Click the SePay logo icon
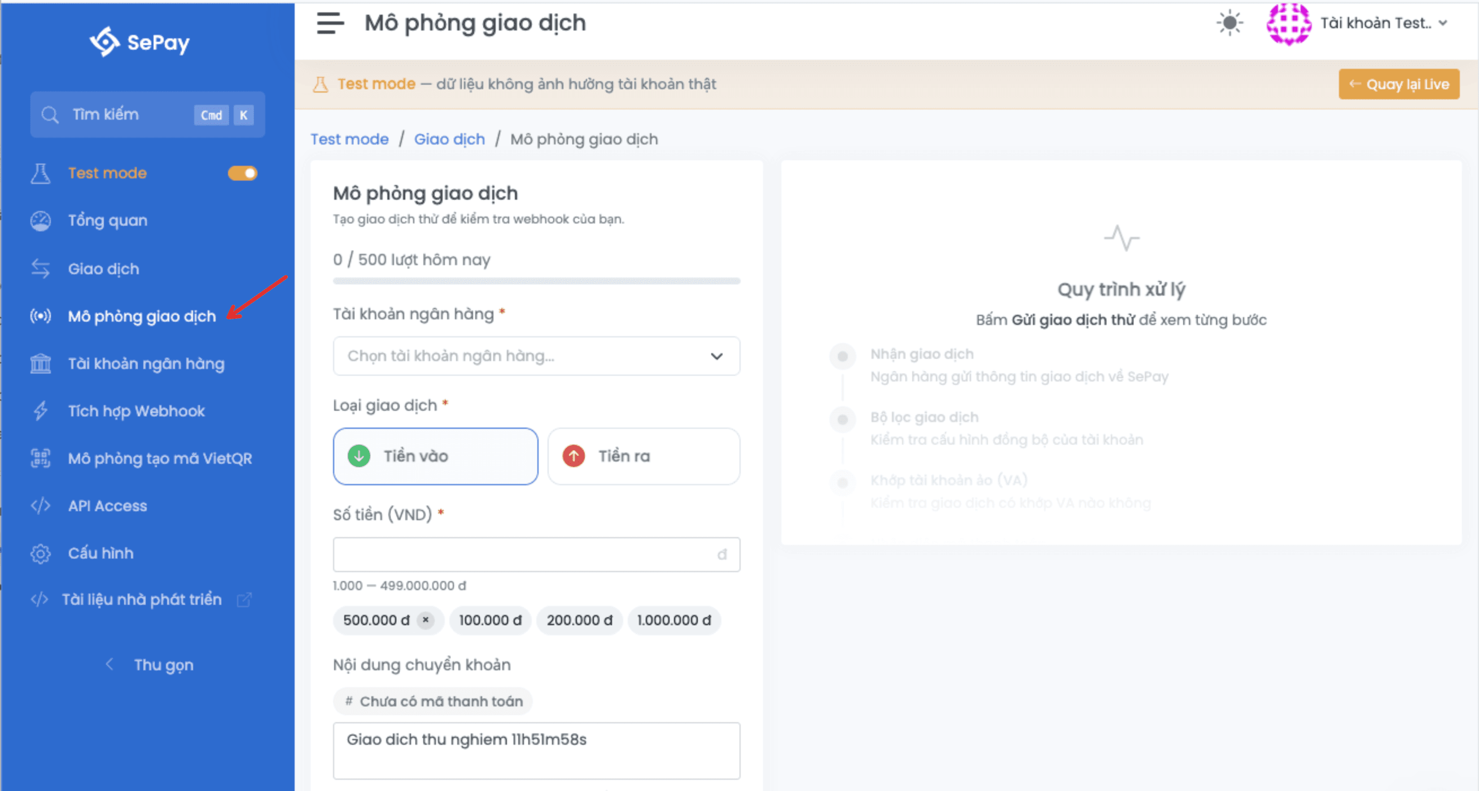This screenshot has width=1479, height=791. coord(104,42)
